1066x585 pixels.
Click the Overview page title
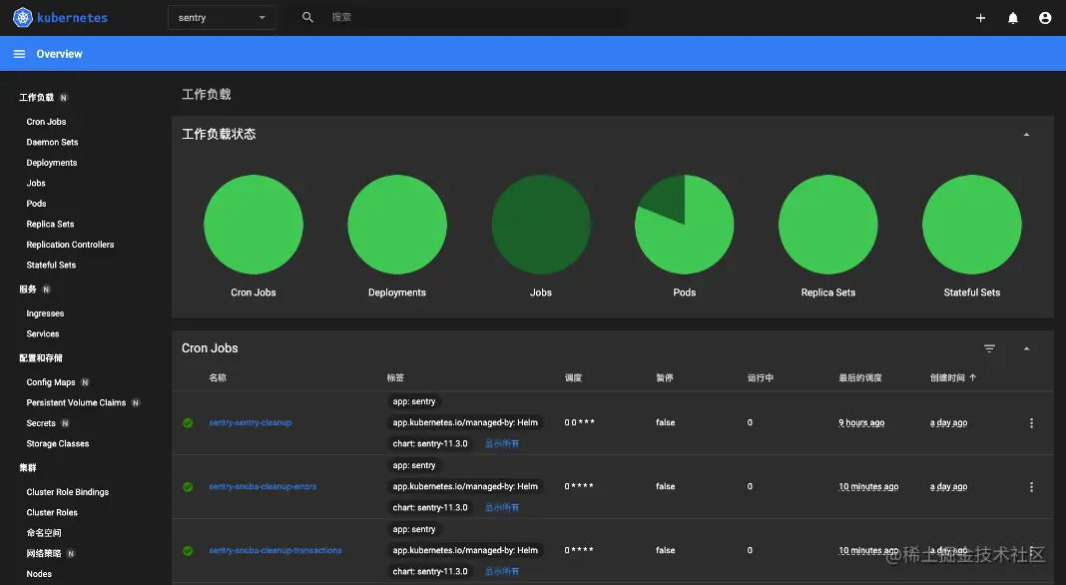pyautogui.click(x=59, y=54)
